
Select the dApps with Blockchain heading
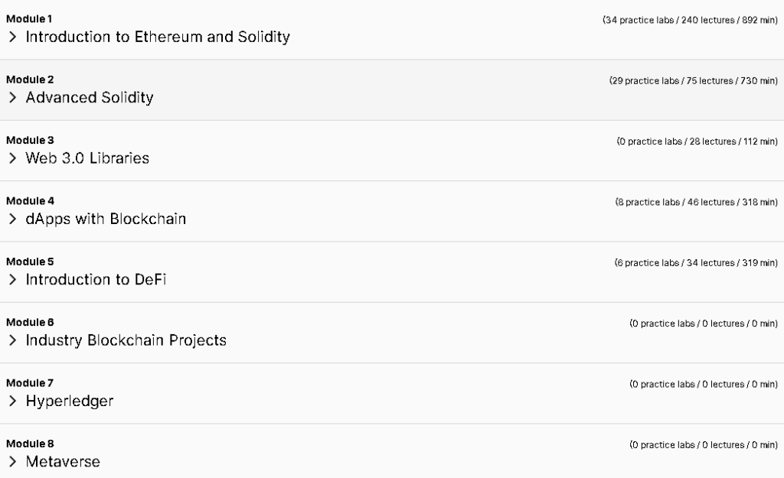click(x=106, y=219)
